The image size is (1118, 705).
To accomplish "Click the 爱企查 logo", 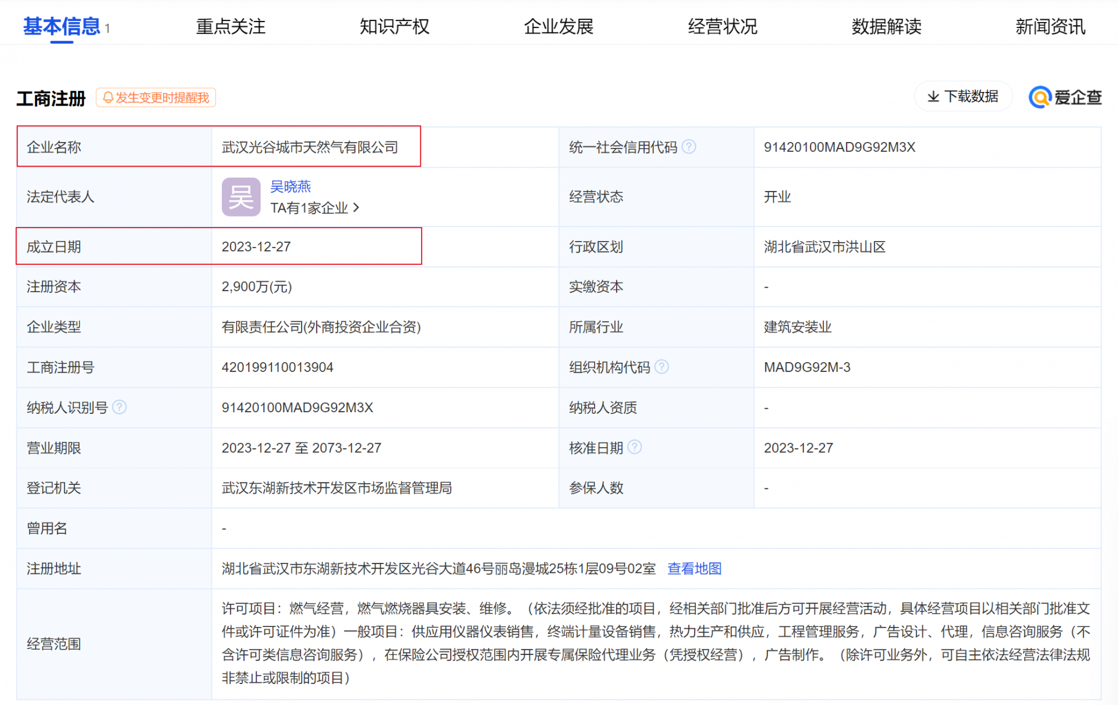I will click(1065, 97).
